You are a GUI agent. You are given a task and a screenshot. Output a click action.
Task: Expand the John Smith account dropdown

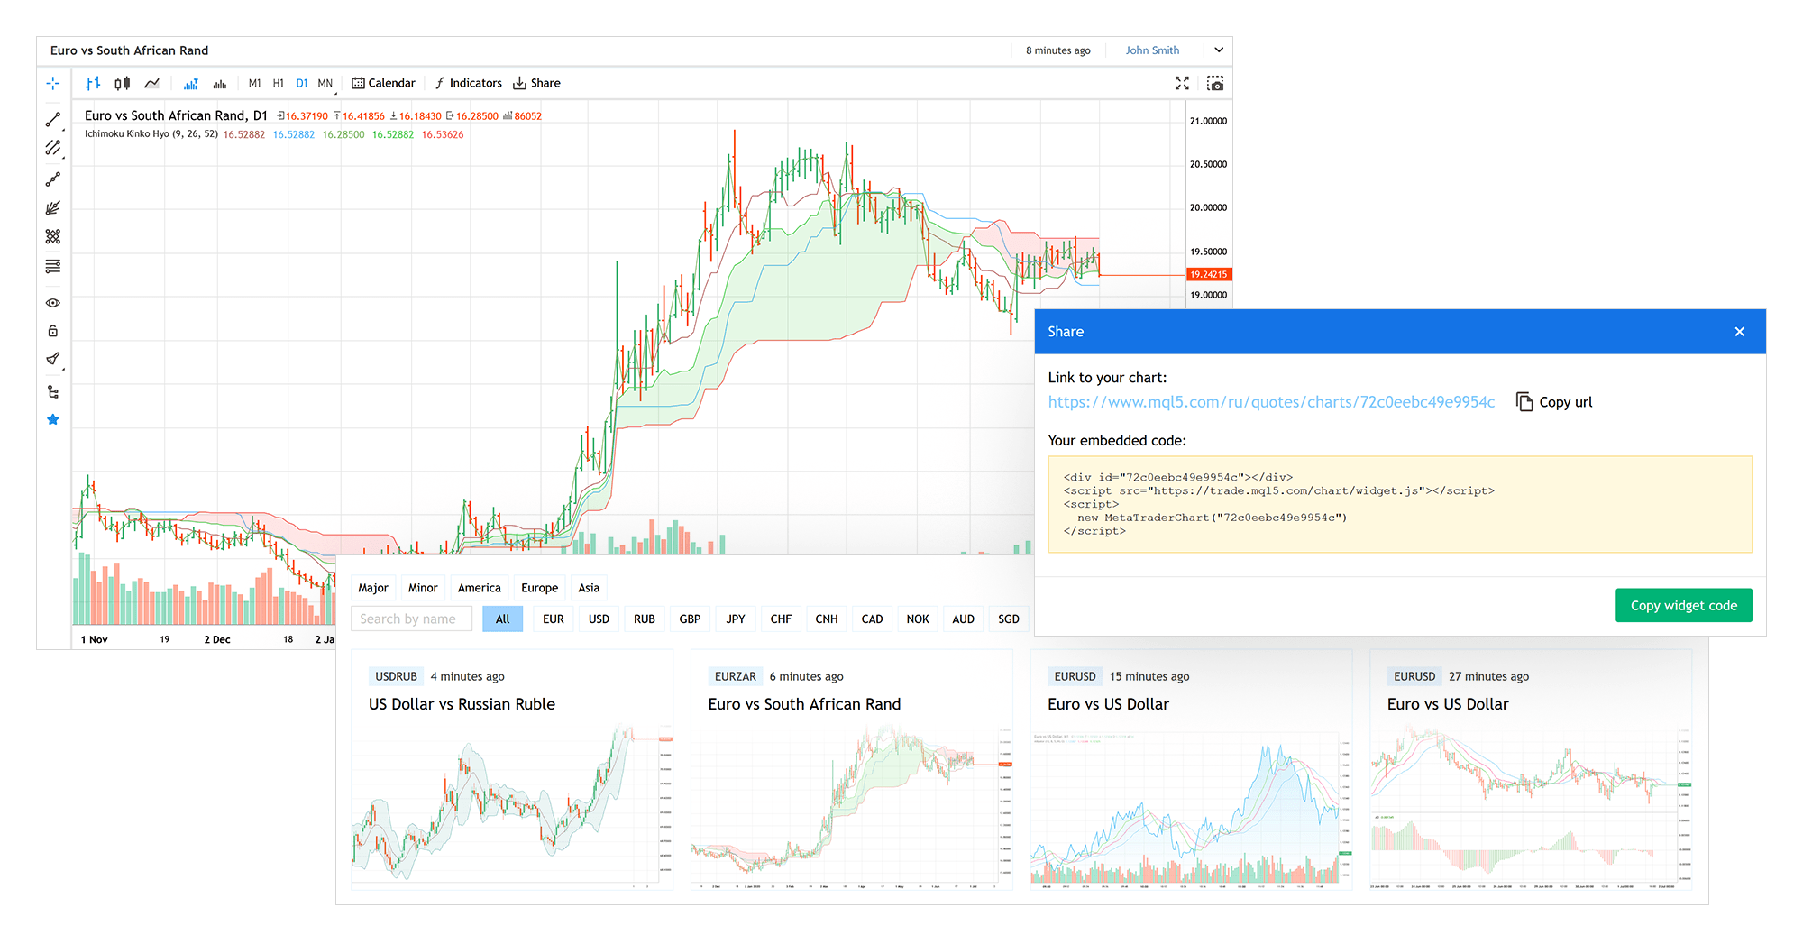pos(1219,50)
